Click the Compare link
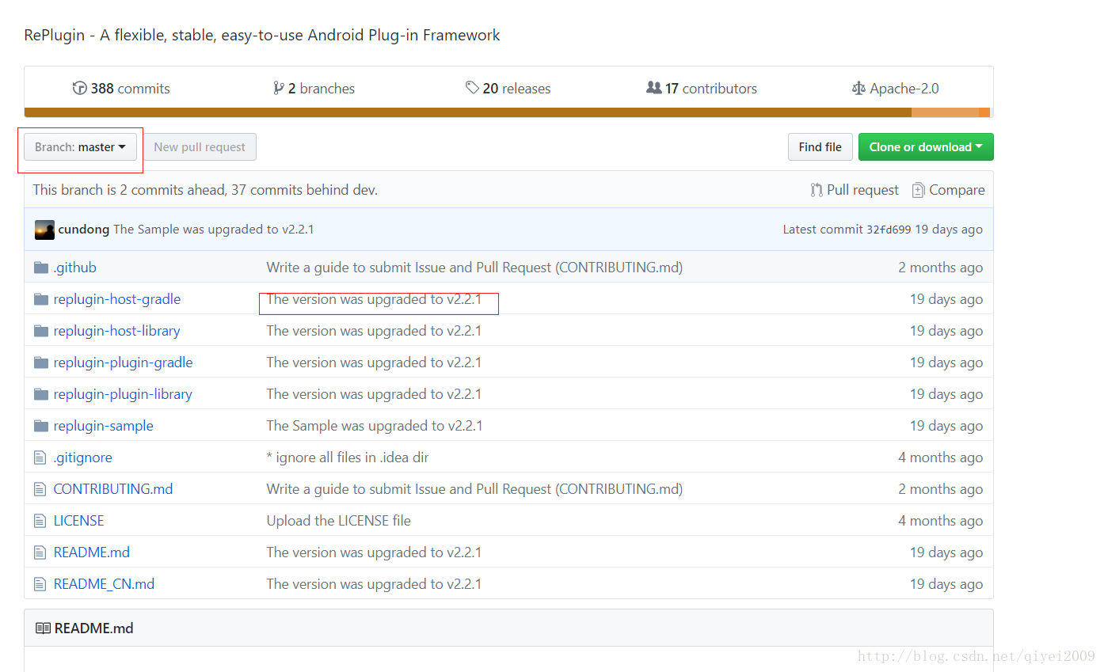Image resolution: width=1104 pixels, height=672 pixels. click(948, 190)
